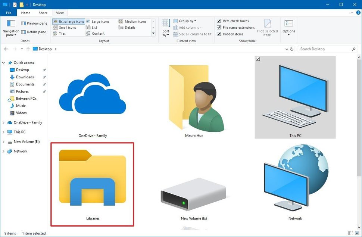This screenshot has height=237, width=362.
Task: Enable Item check boxes
Action: pyautogui.click(x=219, y=21)
